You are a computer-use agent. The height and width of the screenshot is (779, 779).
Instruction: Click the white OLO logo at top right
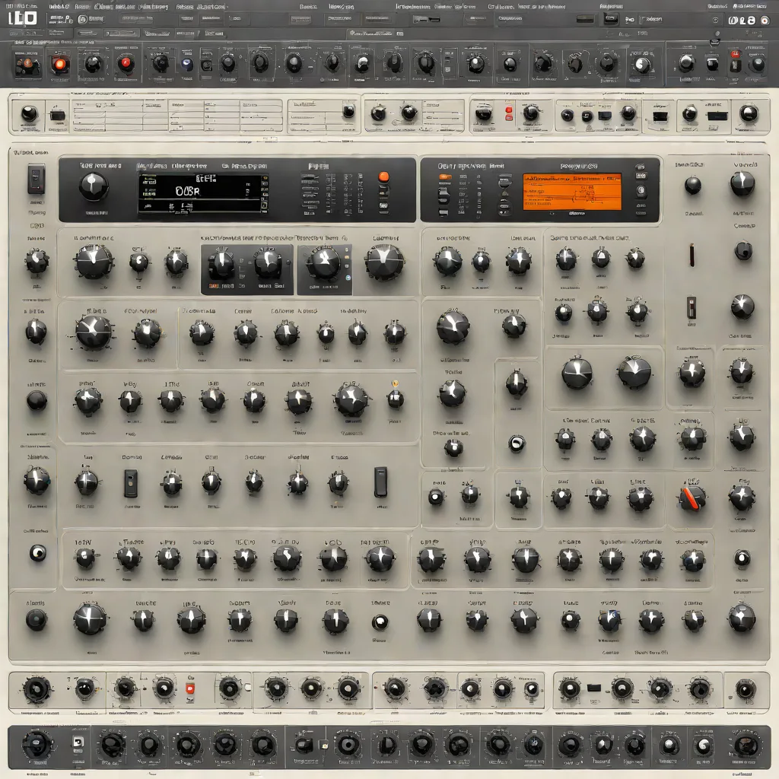pyautogui.click(x=742, y=21)
